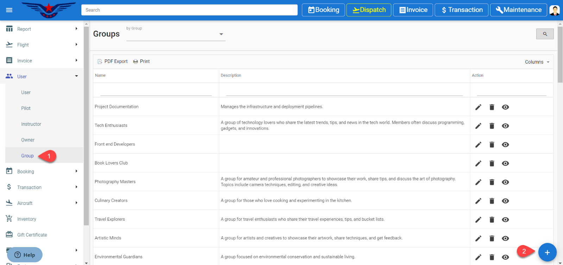The height and width of the screenshot is (265, 563).
Task: Delete the Tech Enthusiasts group
Action: [x=492, y=126]
